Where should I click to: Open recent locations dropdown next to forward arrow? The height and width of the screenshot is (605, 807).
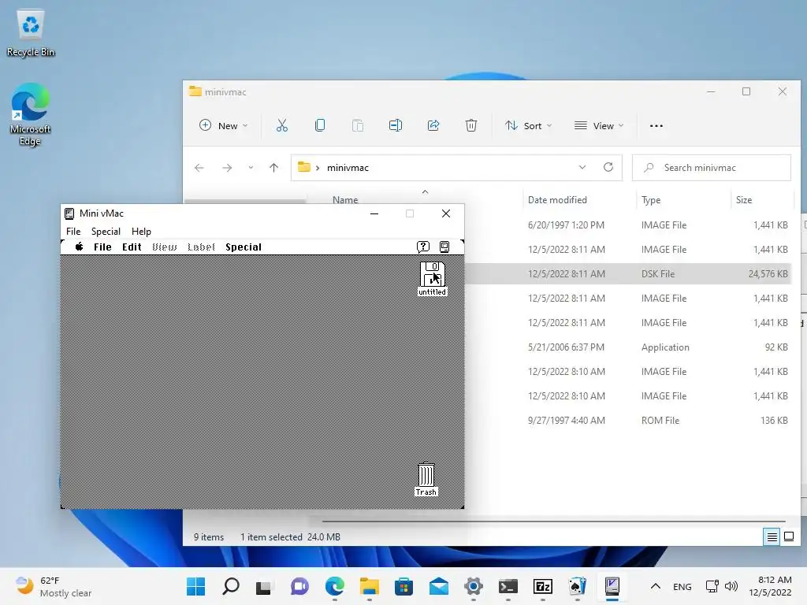[x=251, y=168]
